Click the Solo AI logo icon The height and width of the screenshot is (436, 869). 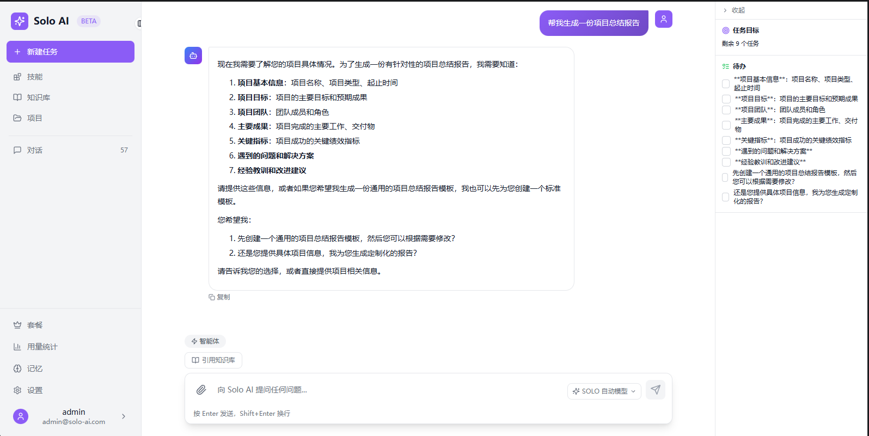click(20, 21)
